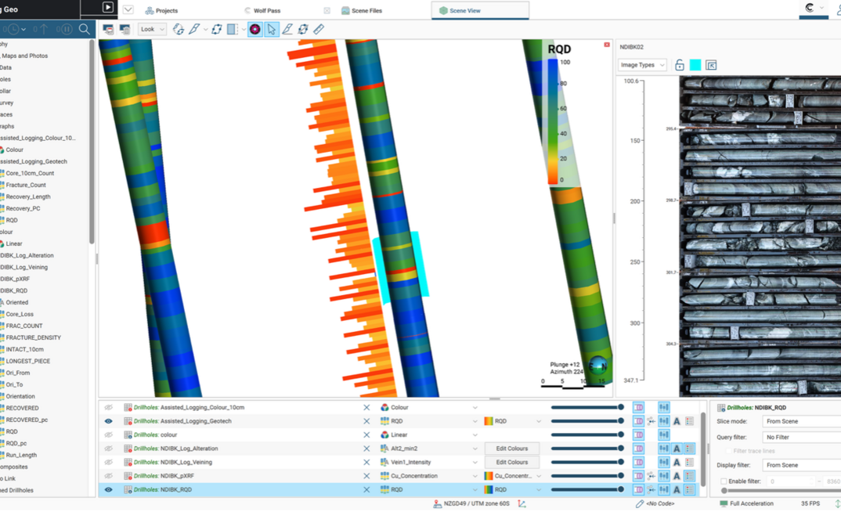This screenshot has width=841, height=512.
Task: Click the slicer tool icon
Action: [x=231, y=29]
